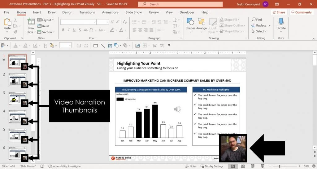Toggle Strikethrough formatting
This screenshot has height=169, width=317.
(85, 30)
